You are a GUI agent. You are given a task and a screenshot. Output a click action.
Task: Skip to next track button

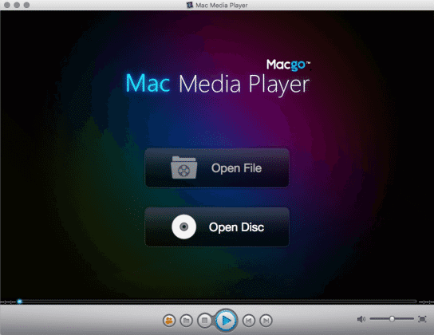(x=266, y=321)
